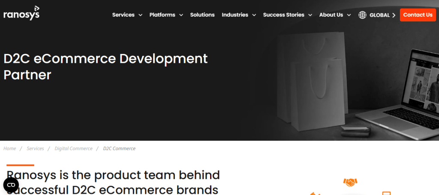Click the orange handshake icon
Viewport: 439px width, 195px height.
point(350,182)
